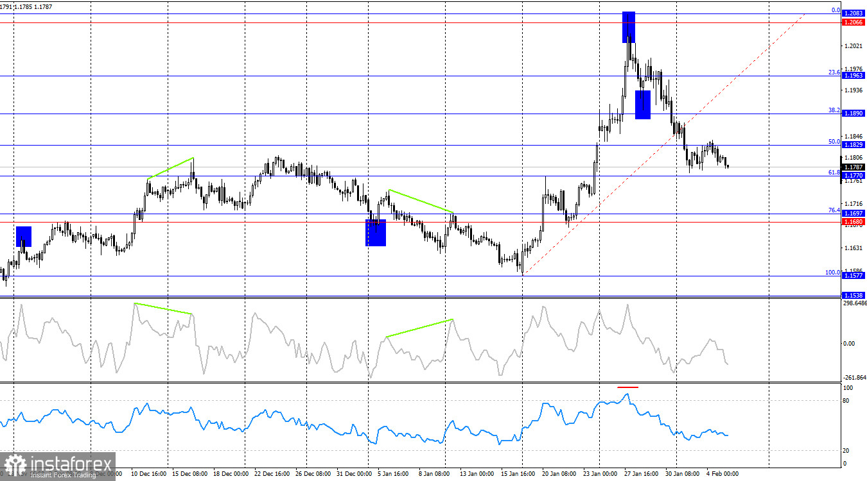Viewport: 867px width, 481px height.
Task: Toggle the blue rectangle around January 5
Action: click(x=376, y=232)
